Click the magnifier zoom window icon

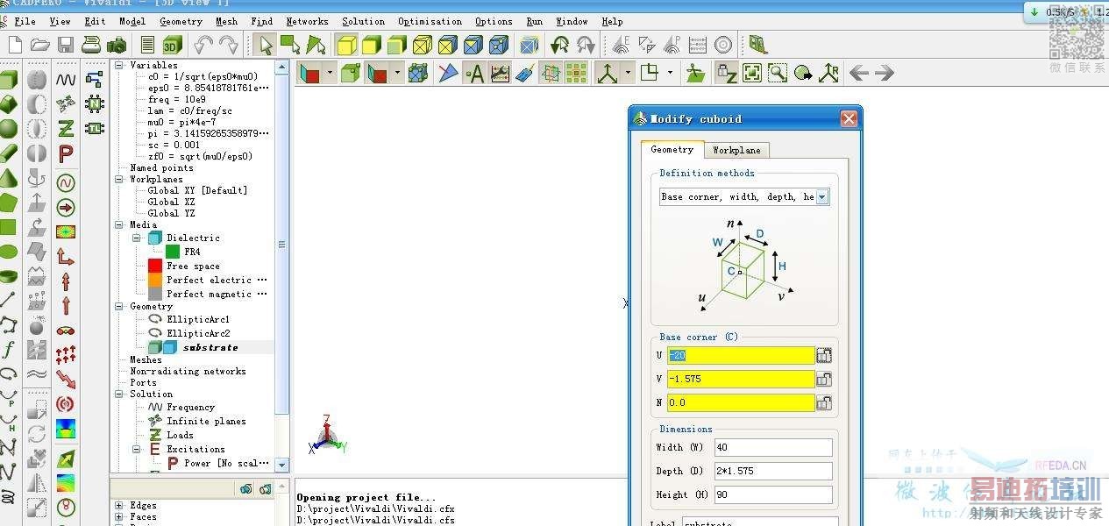[x=777, y=74]
